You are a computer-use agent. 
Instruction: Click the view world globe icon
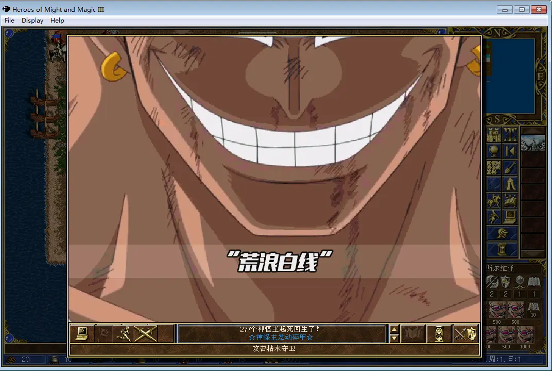pyautogui.click(x=494, y=151)
